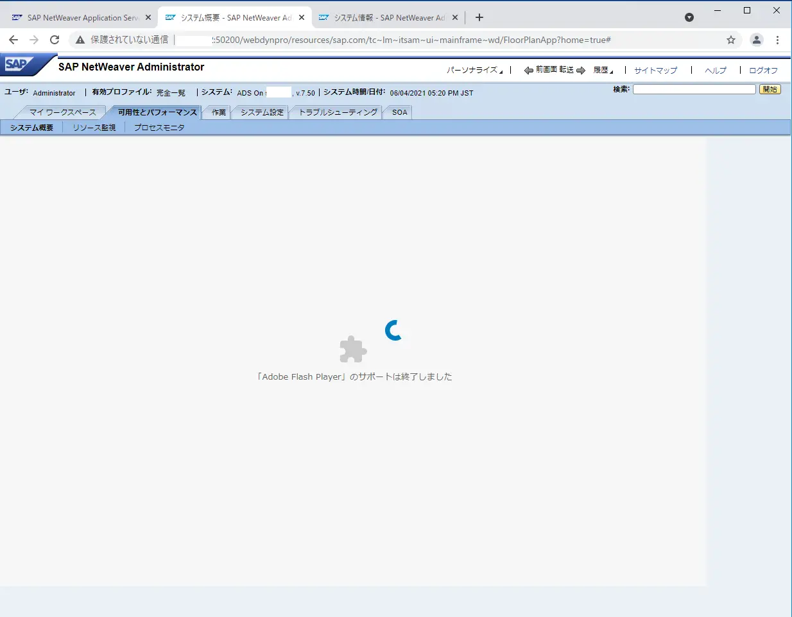
Task: Click the 前画面 back arrow icon
Action: 529,71
